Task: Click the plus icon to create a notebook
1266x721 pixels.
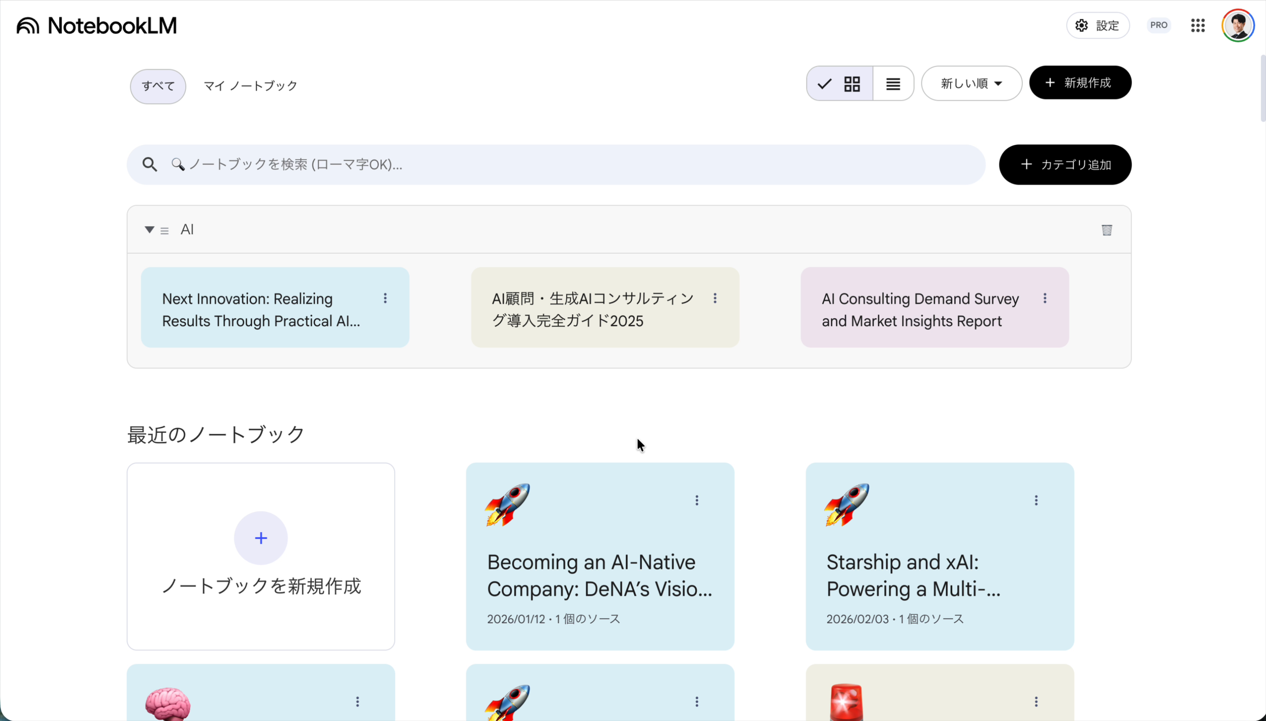Action: [260, 538]
